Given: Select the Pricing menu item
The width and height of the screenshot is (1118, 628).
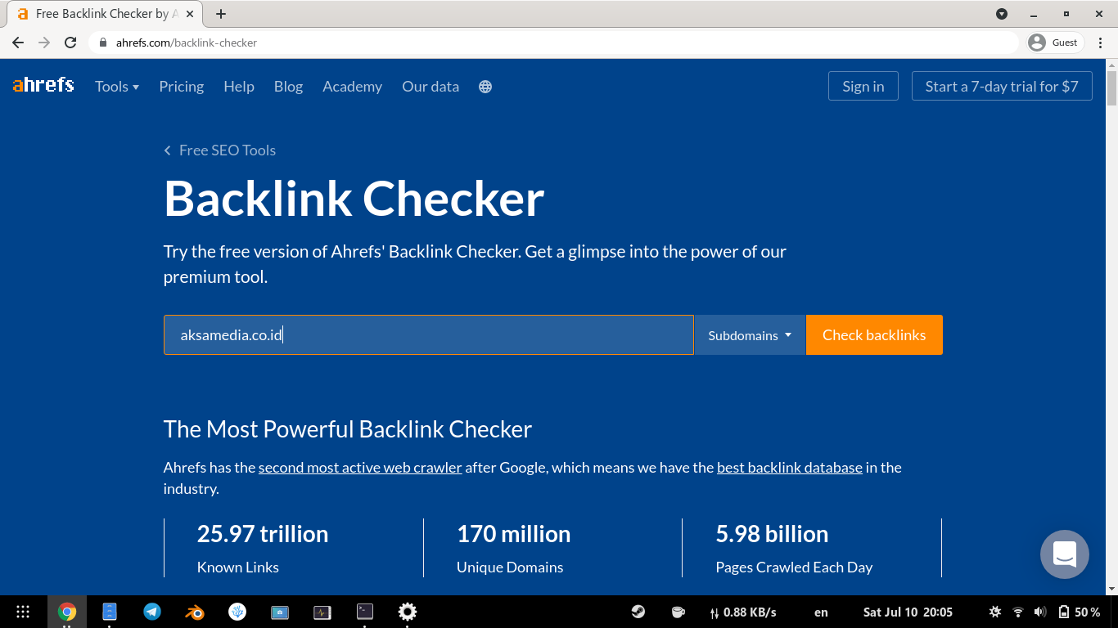Looking at the screenshot, I should (181, 87).
